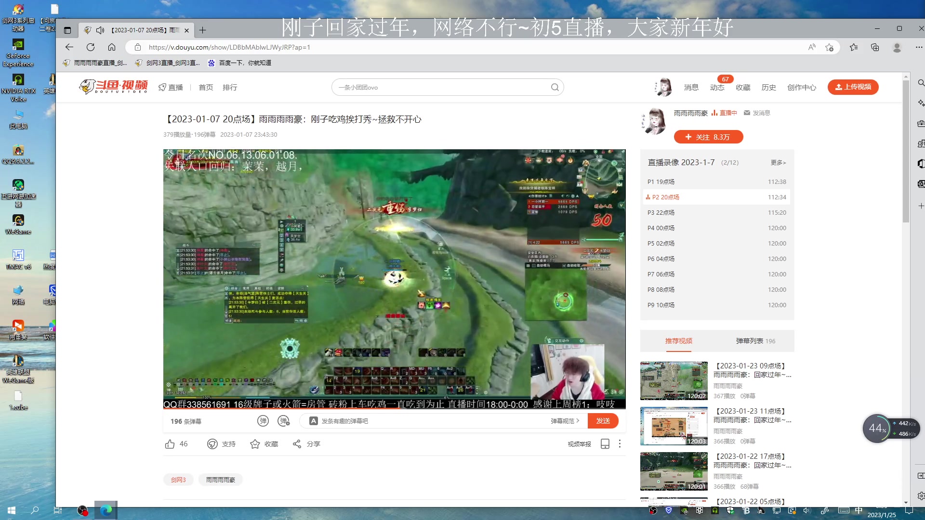This screenshot has width=925, height=520.
Task: Open the vertical three-dot more menu
Action: [x=620, y=444]
